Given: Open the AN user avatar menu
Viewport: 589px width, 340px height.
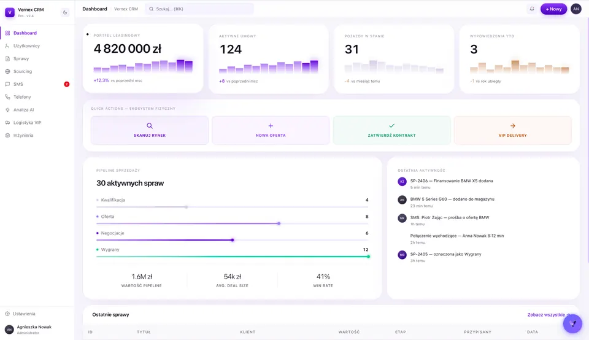Looking at the screenshot, I should (x=576, y=9).
